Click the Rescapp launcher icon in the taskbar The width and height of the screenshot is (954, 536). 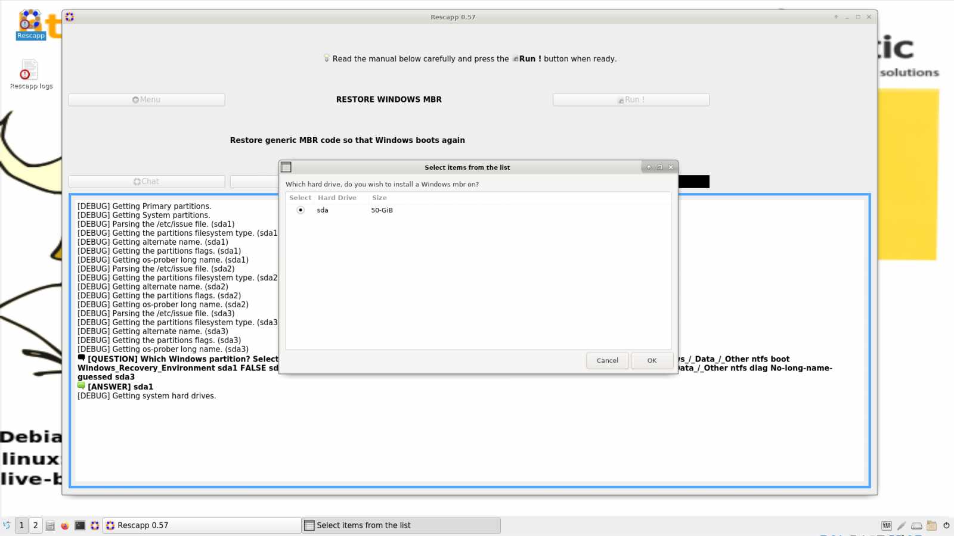coord(95,525)
